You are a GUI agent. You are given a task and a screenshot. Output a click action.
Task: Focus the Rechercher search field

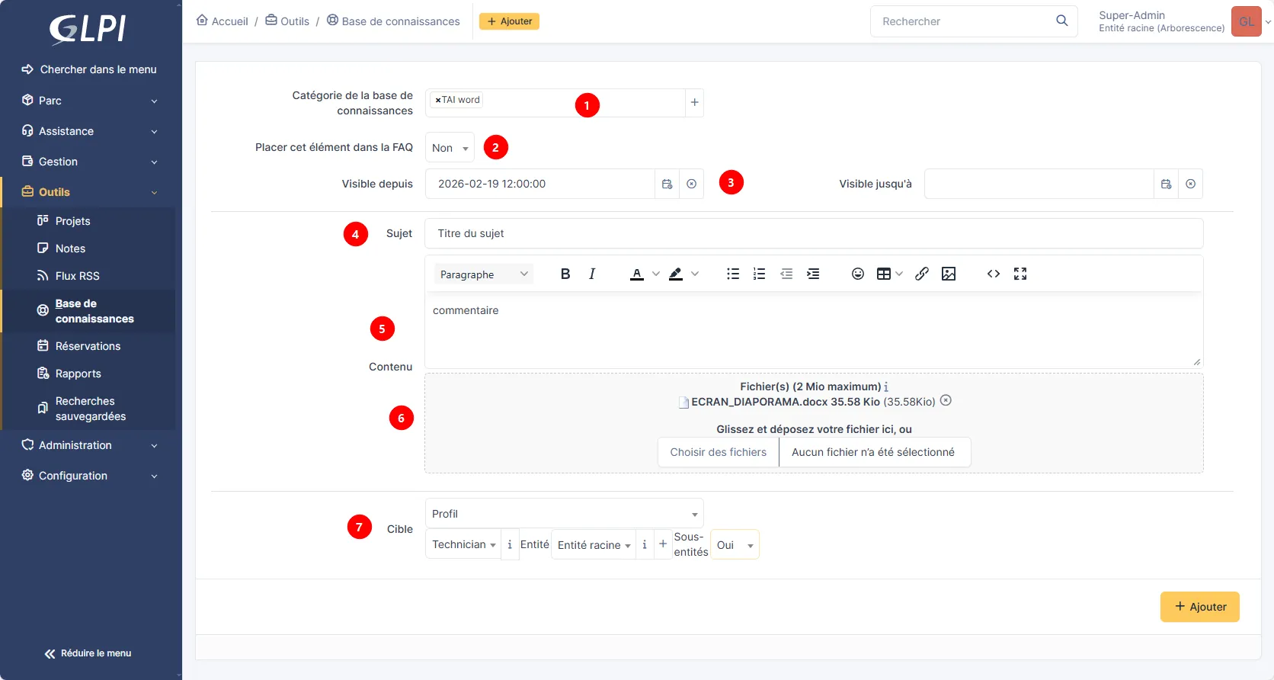pyautogui.click(x=962, y=21)
